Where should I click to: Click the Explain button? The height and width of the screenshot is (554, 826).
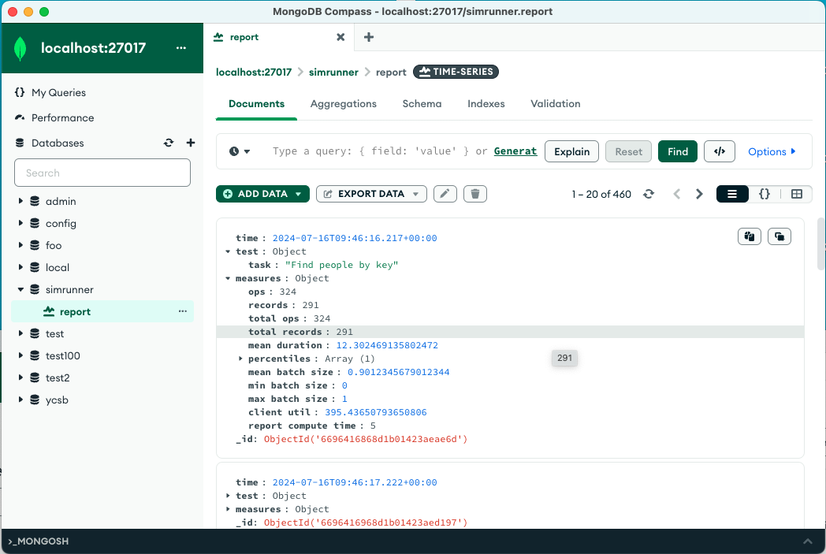(x=571, y=151)
